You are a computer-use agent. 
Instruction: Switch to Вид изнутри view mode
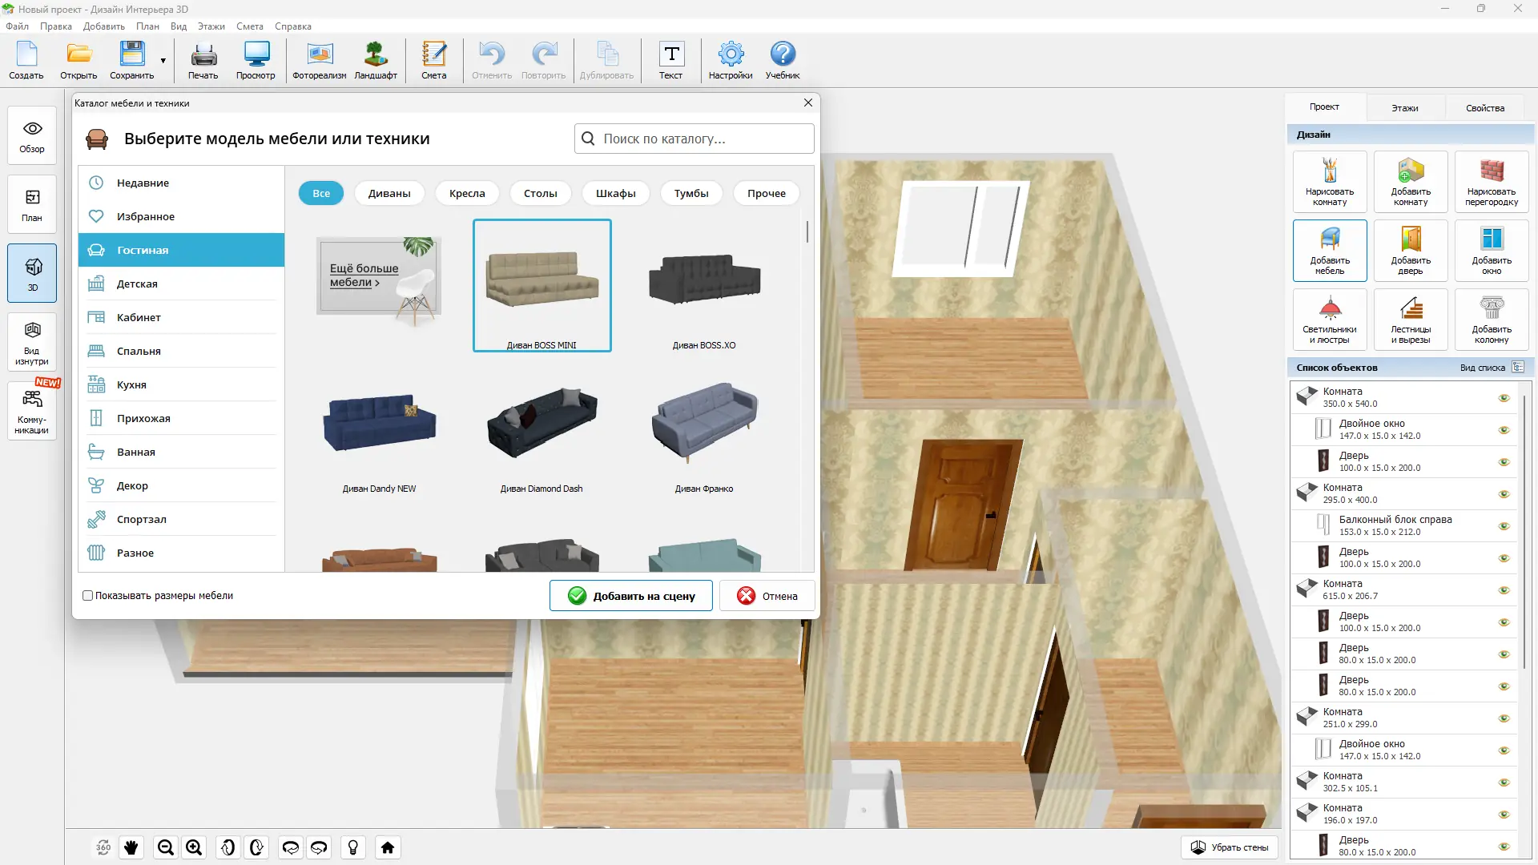tap(32, 342)
